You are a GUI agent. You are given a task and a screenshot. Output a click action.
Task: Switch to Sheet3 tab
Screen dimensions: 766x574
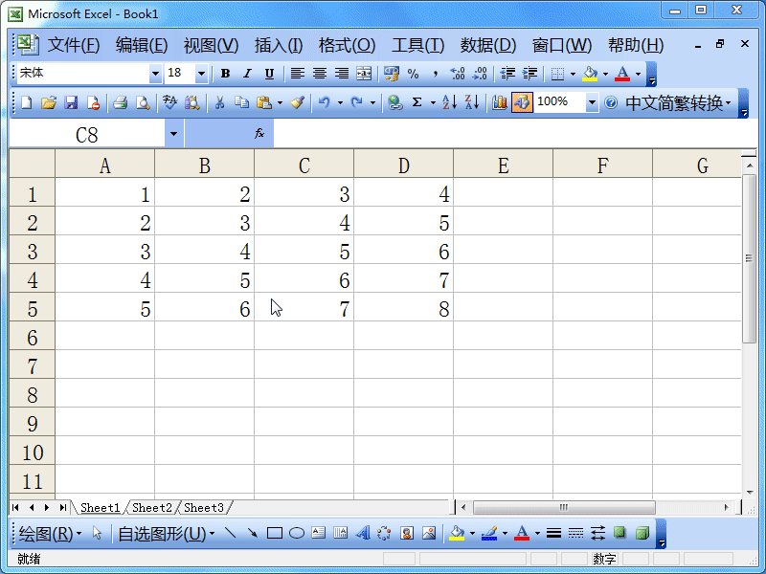click(x=204, y=508)
